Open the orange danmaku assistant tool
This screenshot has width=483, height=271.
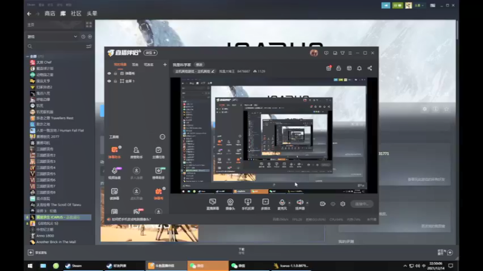[x=114, y=152]
